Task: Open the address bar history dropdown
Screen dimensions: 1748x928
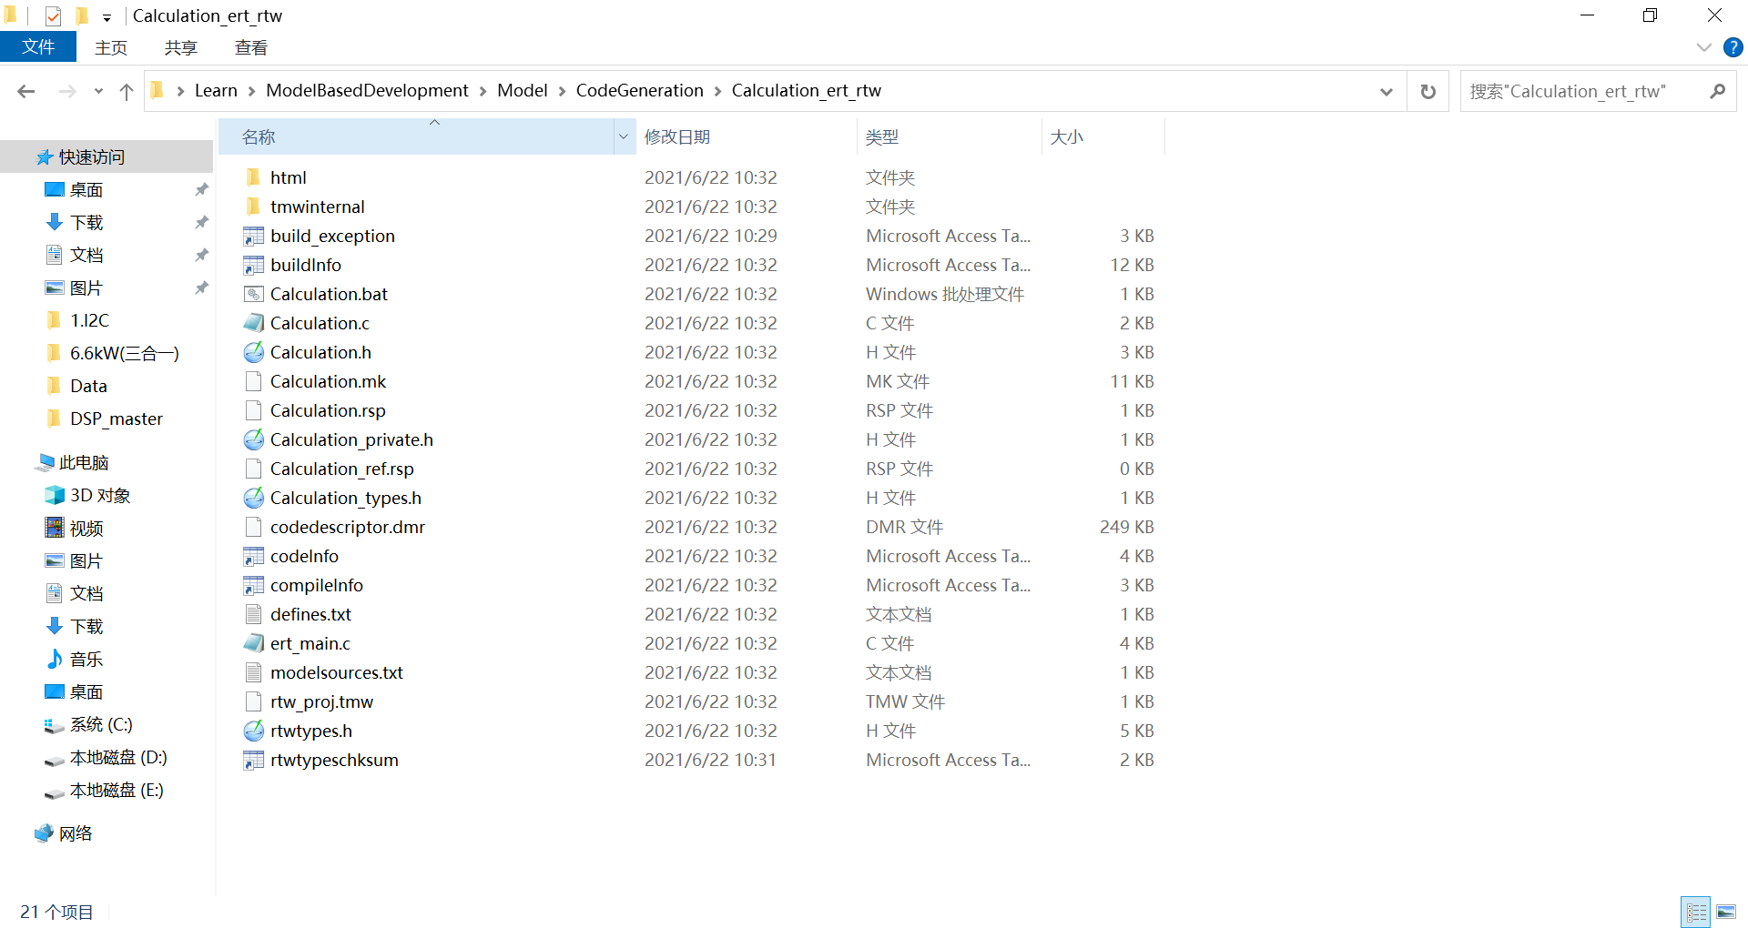Action: 1386,91
